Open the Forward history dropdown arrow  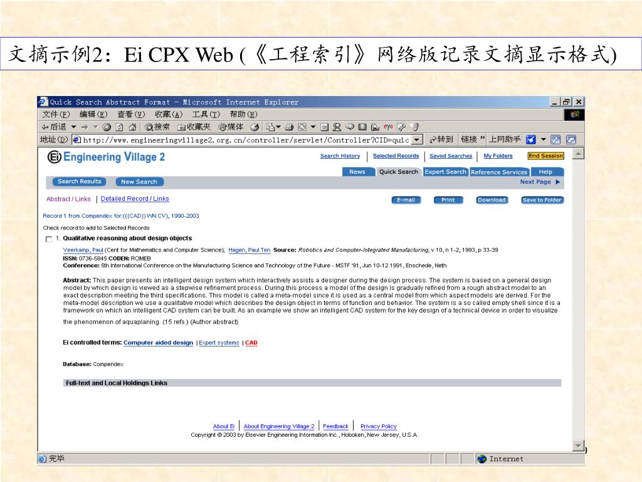95,127
